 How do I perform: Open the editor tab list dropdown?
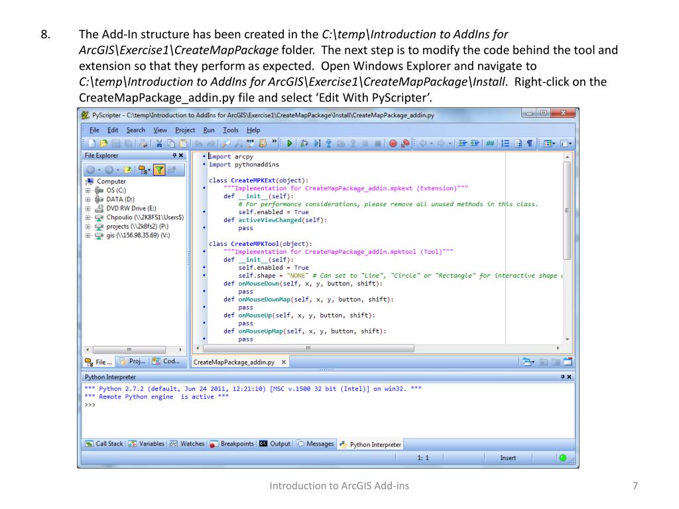pyautogui.click(x=528, y=362)
